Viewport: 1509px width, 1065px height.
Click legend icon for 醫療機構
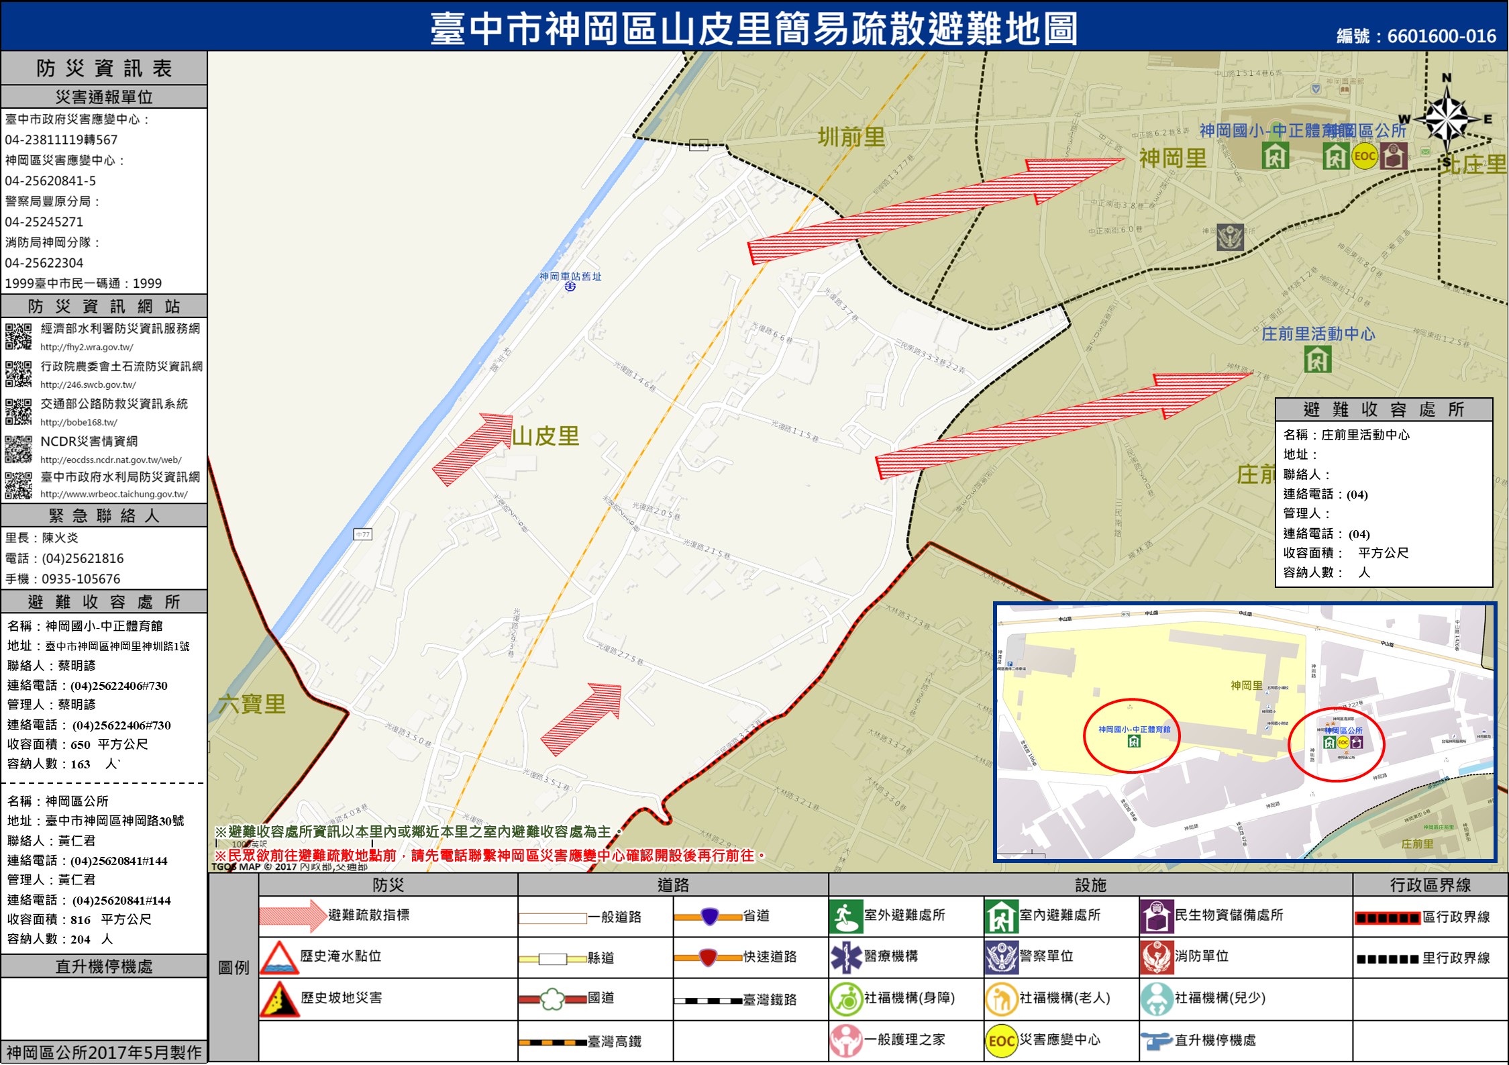click(845, 958)
